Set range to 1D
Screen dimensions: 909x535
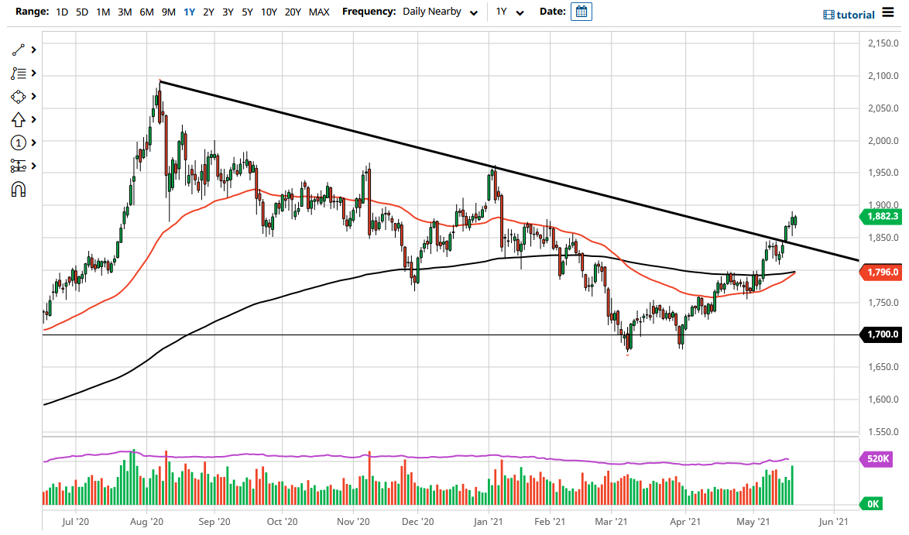click(61, 12)
